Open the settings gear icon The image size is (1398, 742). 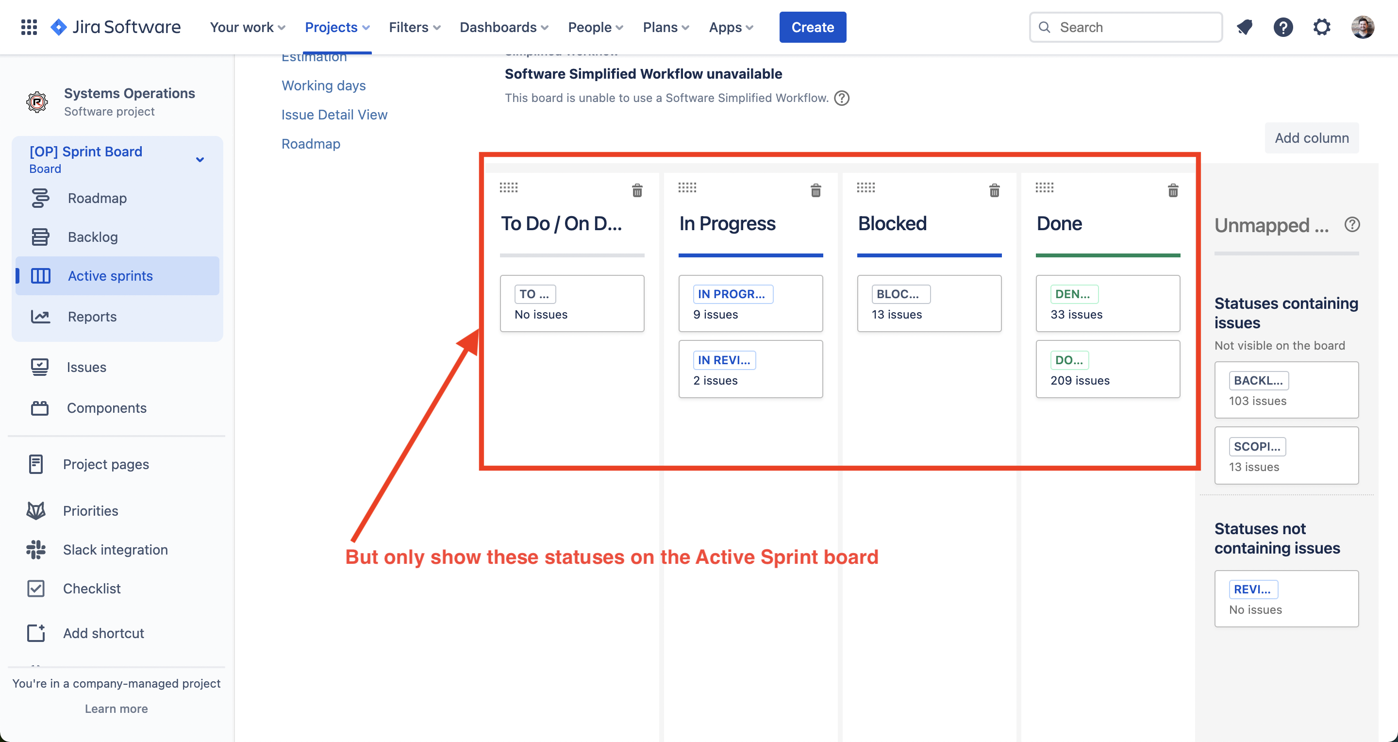point(1321,27)
